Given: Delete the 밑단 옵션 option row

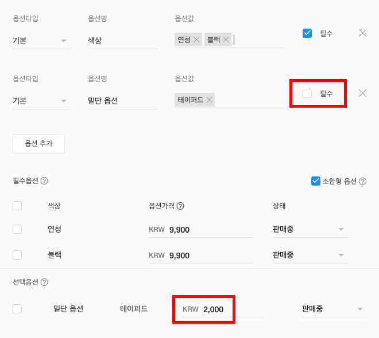Looking at the screenshot, I should pyautogui.click(x=362, y=93).
